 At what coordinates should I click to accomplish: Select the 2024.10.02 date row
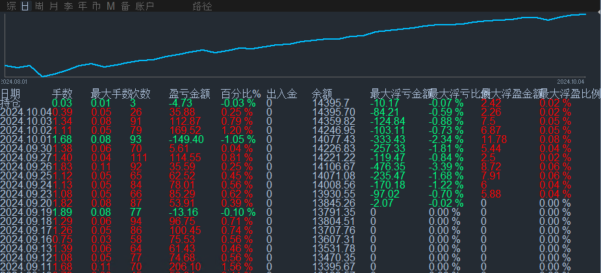300,131
